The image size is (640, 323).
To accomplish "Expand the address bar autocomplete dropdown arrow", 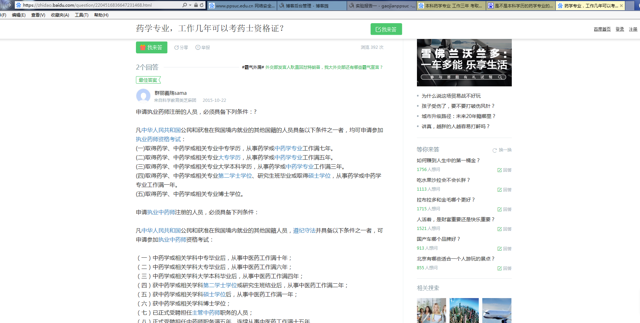I will pos(190,5).
